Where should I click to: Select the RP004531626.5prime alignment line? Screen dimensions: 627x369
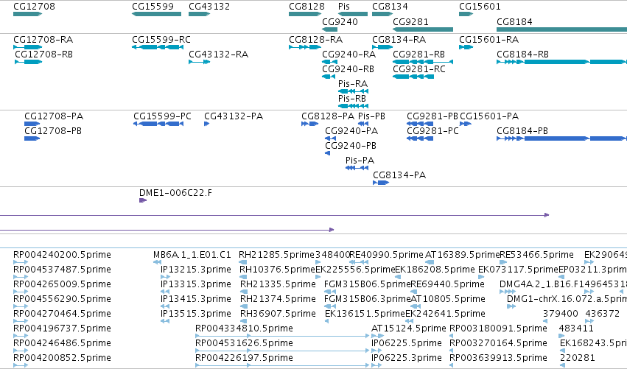click(x=282, y=351)
